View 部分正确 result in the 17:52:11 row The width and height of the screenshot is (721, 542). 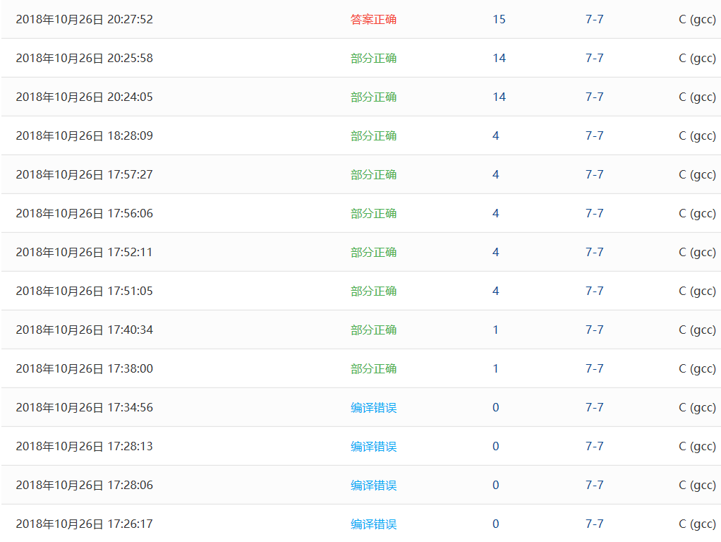click(x=373, y=252)
